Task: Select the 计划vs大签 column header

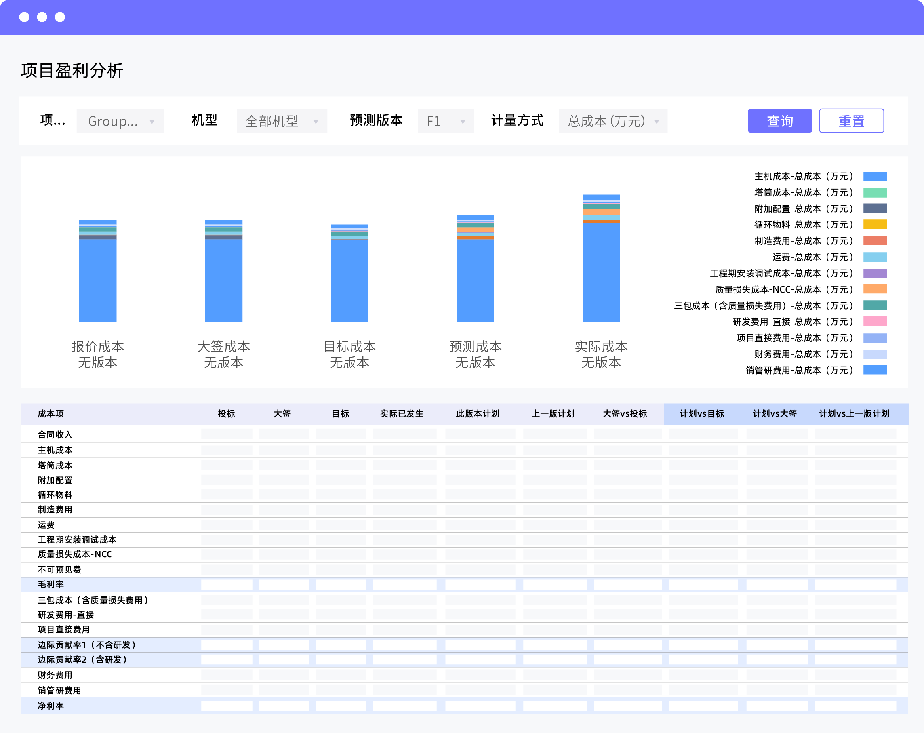Action: tap(774, 414)
